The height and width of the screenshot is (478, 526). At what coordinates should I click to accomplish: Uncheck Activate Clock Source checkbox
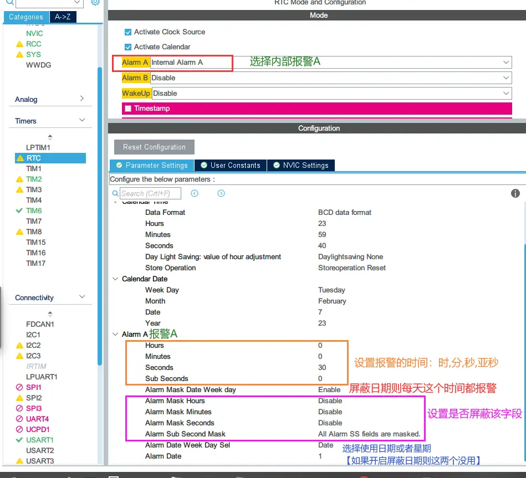pyautogui.click(x=128, y=32)
